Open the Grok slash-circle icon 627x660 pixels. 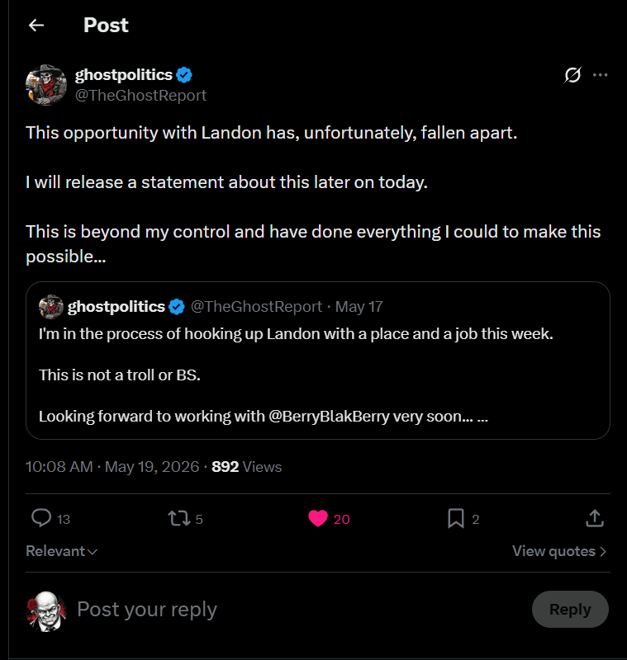click(x=572, y=75)
